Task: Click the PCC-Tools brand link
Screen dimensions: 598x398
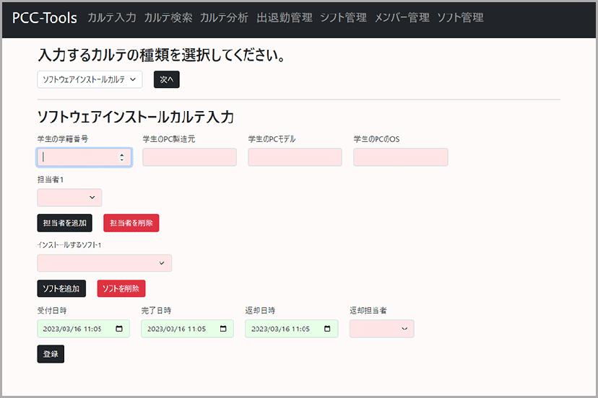Action: [45, 18]
